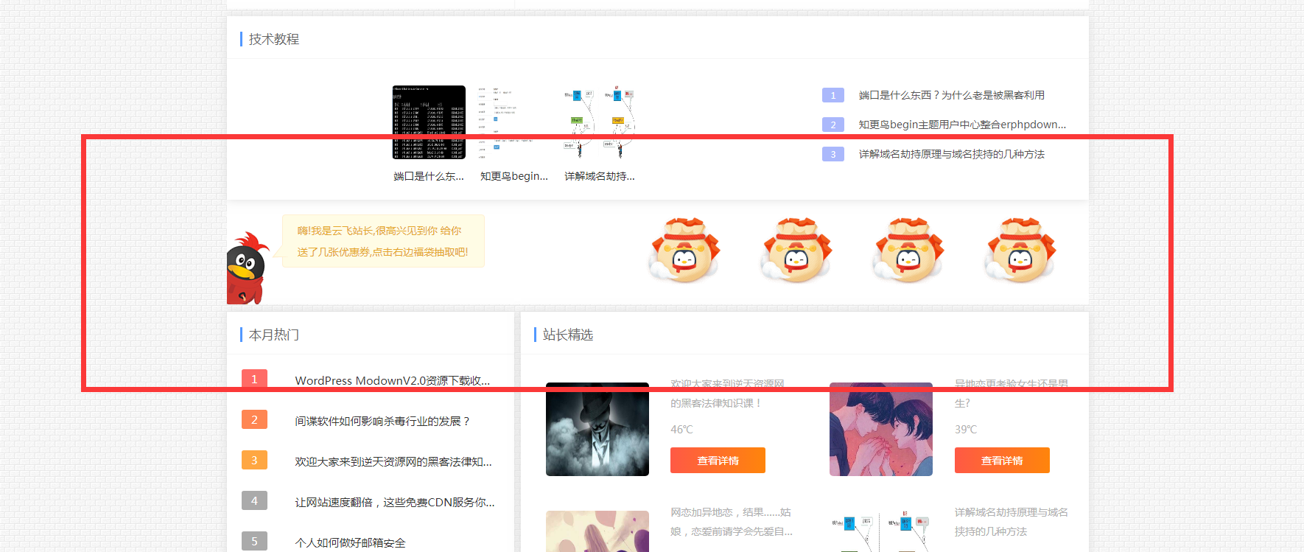Open hot article 个人如何做好邮箱安全

coord(351,543)
